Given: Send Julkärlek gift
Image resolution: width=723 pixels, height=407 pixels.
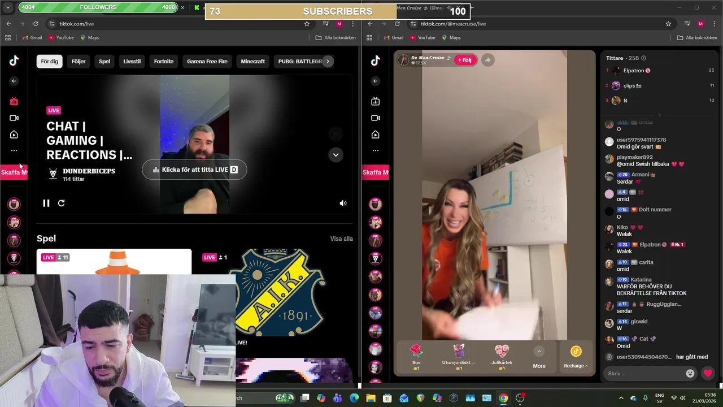Looking at the screenshot, I should click(502, 357).
